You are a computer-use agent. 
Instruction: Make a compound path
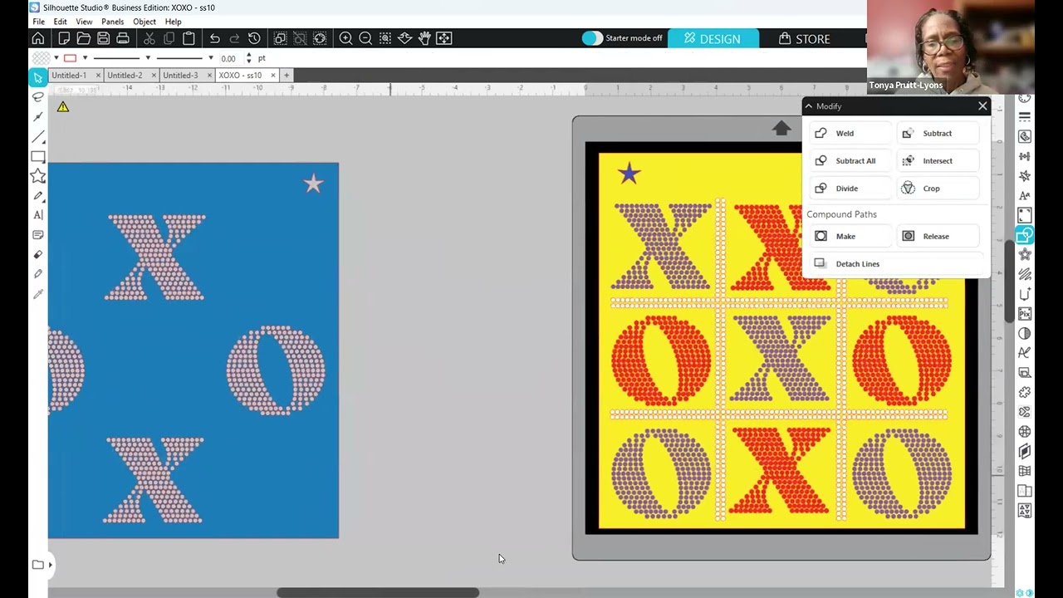pos(850,236)
